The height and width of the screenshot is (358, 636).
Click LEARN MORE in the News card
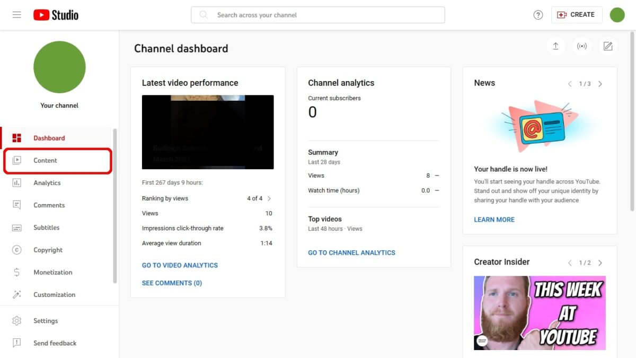pos(494,220)
